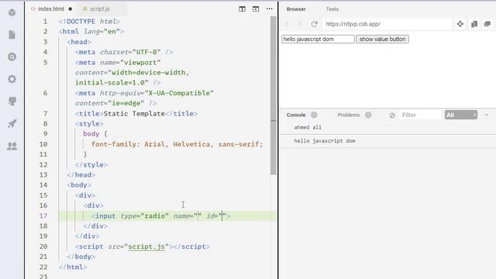Open the Problems tab
This screenshot has width=496, height=279.
(348, 115)
